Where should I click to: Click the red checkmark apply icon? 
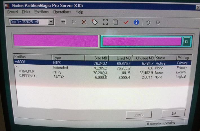126,22
